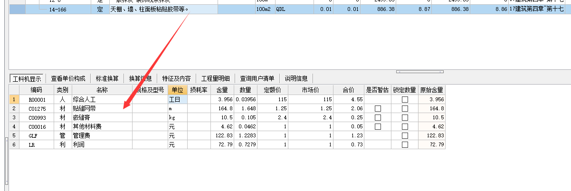Click the 编码 column header

click(37, 90)
